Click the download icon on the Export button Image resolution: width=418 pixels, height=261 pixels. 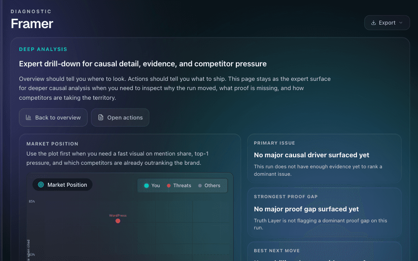374,23
